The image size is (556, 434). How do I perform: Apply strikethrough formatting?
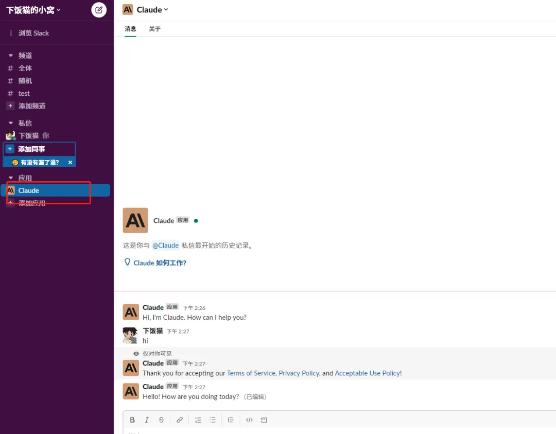click(x=161, y=420)
